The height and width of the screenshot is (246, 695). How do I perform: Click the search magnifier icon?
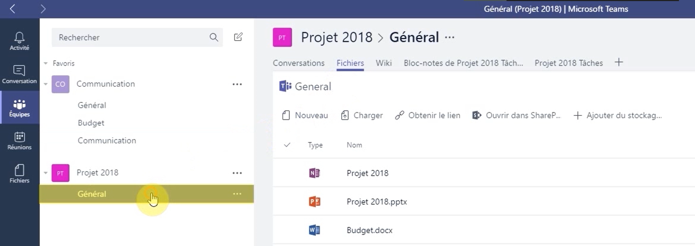tap(214, 37)
